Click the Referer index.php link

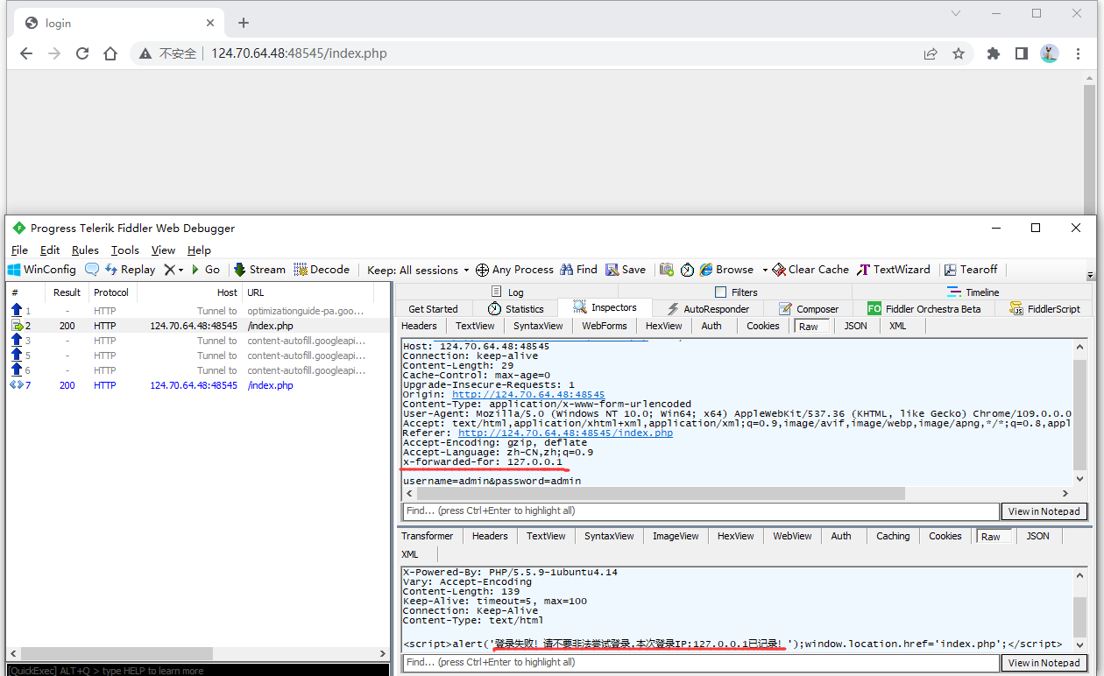coord(565,433)
